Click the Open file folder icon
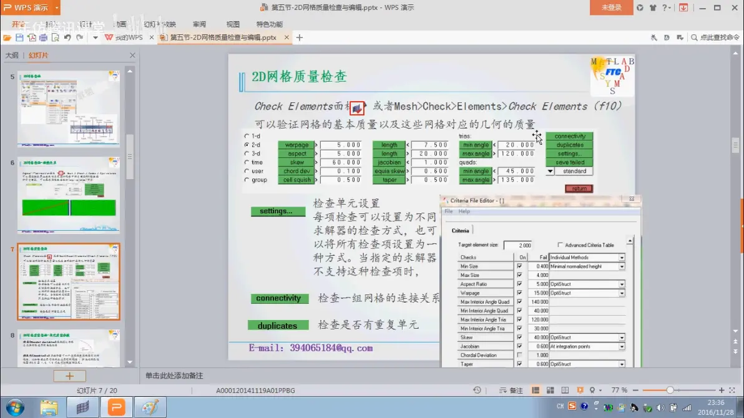The height and width of the screenshot is (418, 744). click(x=7, y=38)
